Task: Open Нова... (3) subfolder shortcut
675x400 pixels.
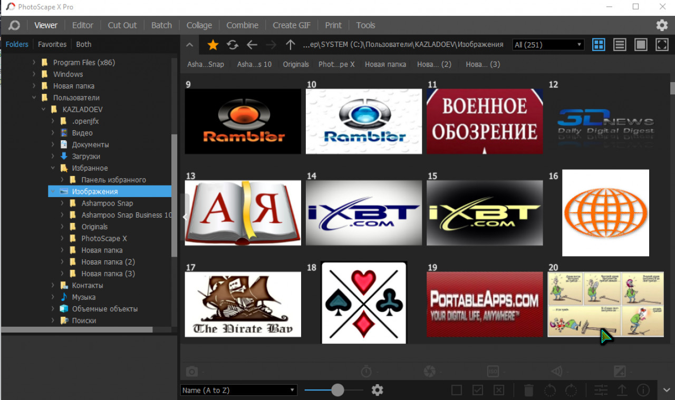Action: [x=483, y=64]
